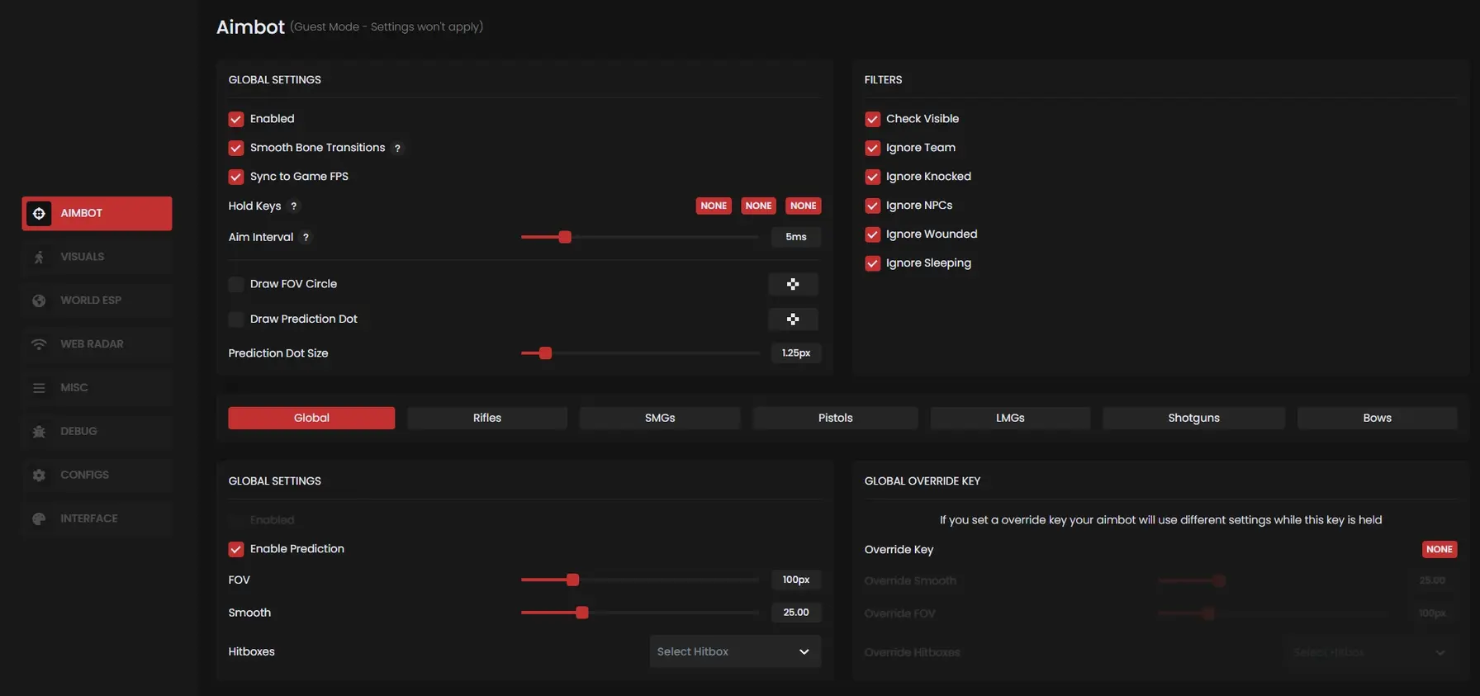
Task: Open Configs via the gear icon
Action: [x=39, y=475]
